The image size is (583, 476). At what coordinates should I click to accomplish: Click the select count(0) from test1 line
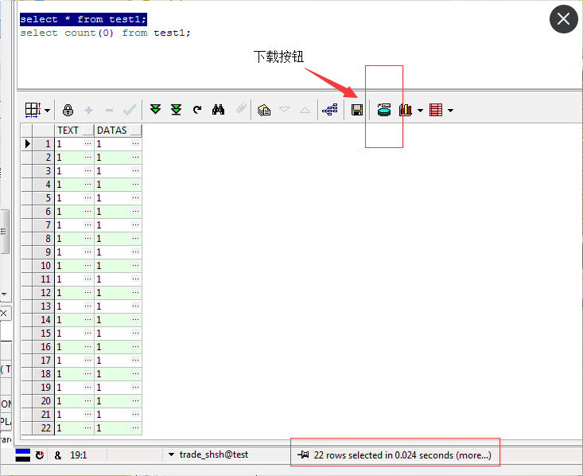pos(105,33)
